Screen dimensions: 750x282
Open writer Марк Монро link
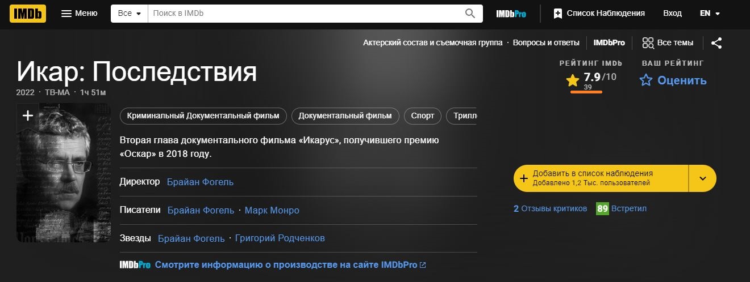click(272, 210)
